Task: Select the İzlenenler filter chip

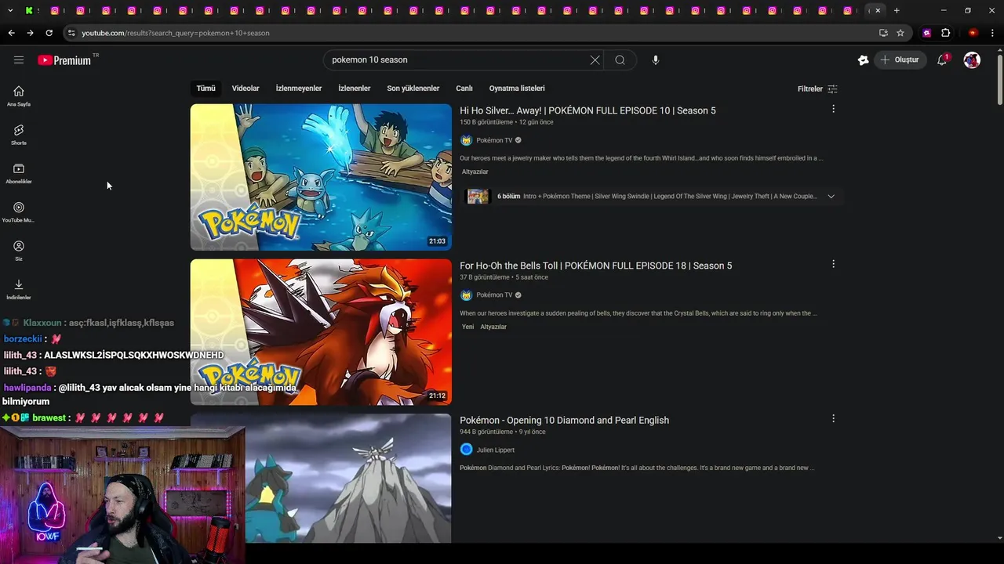Action: 355,89
